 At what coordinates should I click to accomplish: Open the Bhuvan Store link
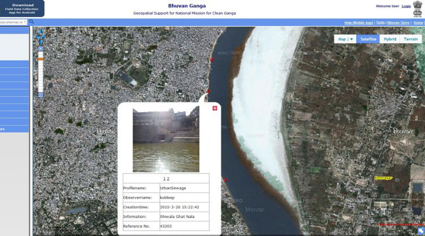click(398, 23)
